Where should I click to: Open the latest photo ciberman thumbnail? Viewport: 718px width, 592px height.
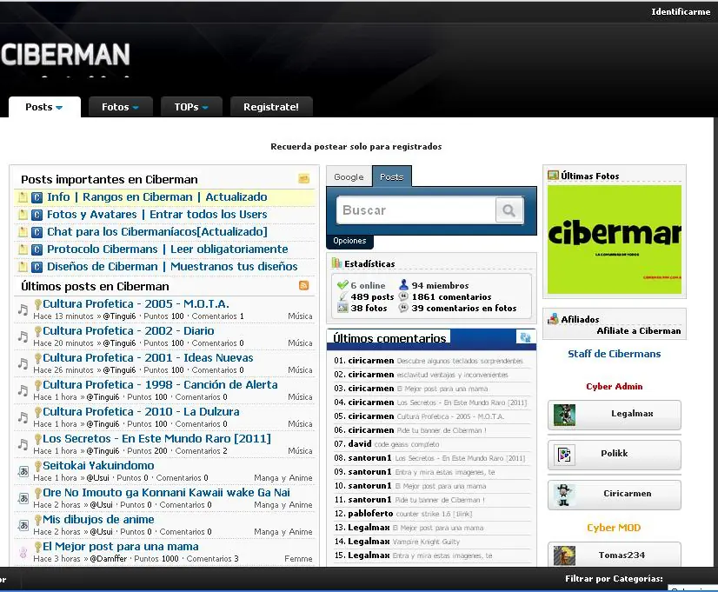(615, 239)
